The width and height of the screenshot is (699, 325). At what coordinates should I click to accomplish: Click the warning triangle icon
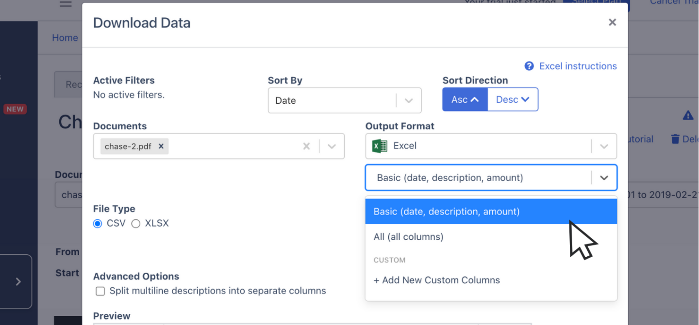[x=688, y=115]
